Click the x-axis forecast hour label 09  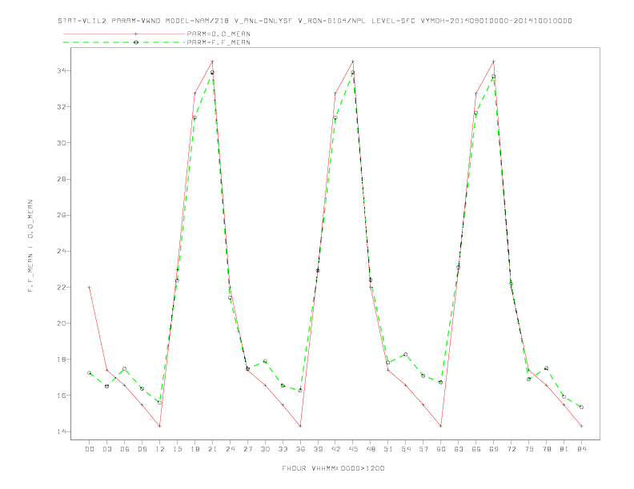142,449
